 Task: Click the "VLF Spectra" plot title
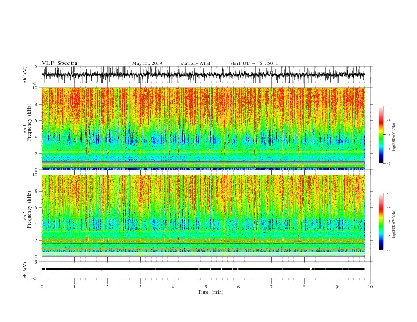[59, 63]
